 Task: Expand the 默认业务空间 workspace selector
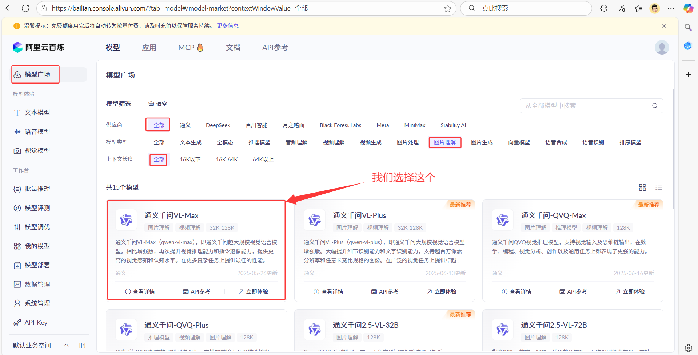pos(67,345)
